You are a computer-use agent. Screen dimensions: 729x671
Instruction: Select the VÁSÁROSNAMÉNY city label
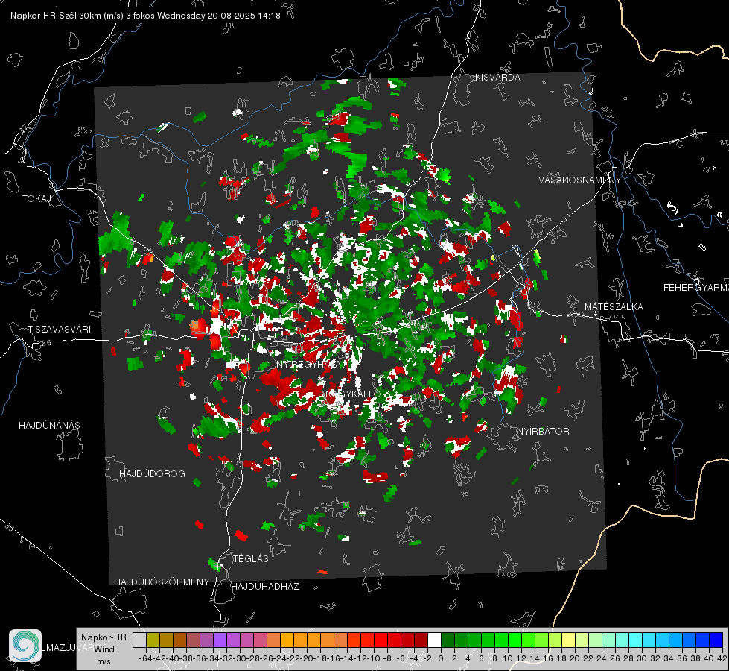580,180
